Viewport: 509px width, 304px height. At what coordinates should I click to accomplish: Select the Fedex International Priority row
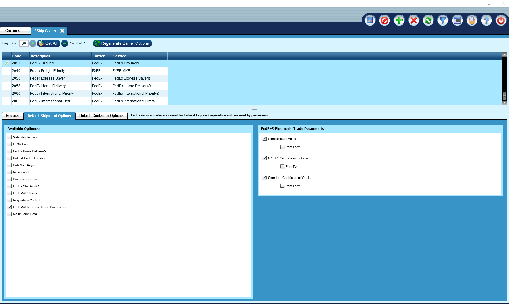tap(85, 94)
